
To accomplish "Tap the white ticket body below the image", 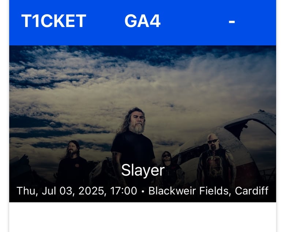I will point(143,217).
